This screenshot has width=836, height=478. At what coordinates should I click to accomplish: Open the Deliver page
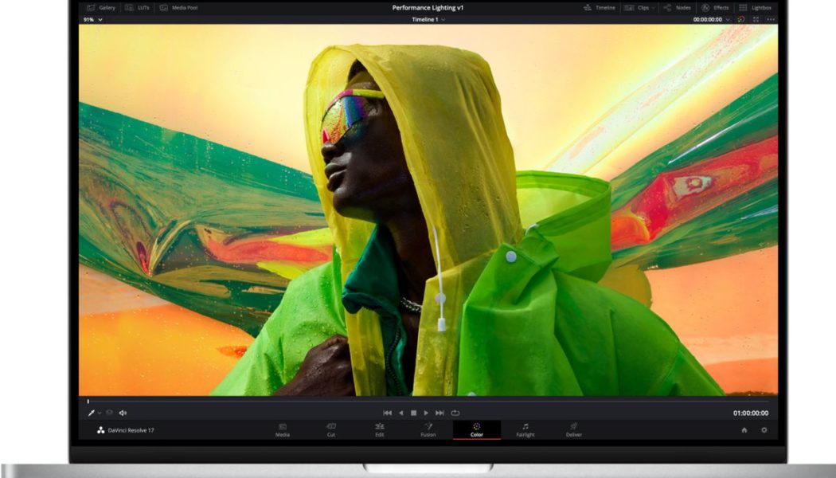coord(574,432)
